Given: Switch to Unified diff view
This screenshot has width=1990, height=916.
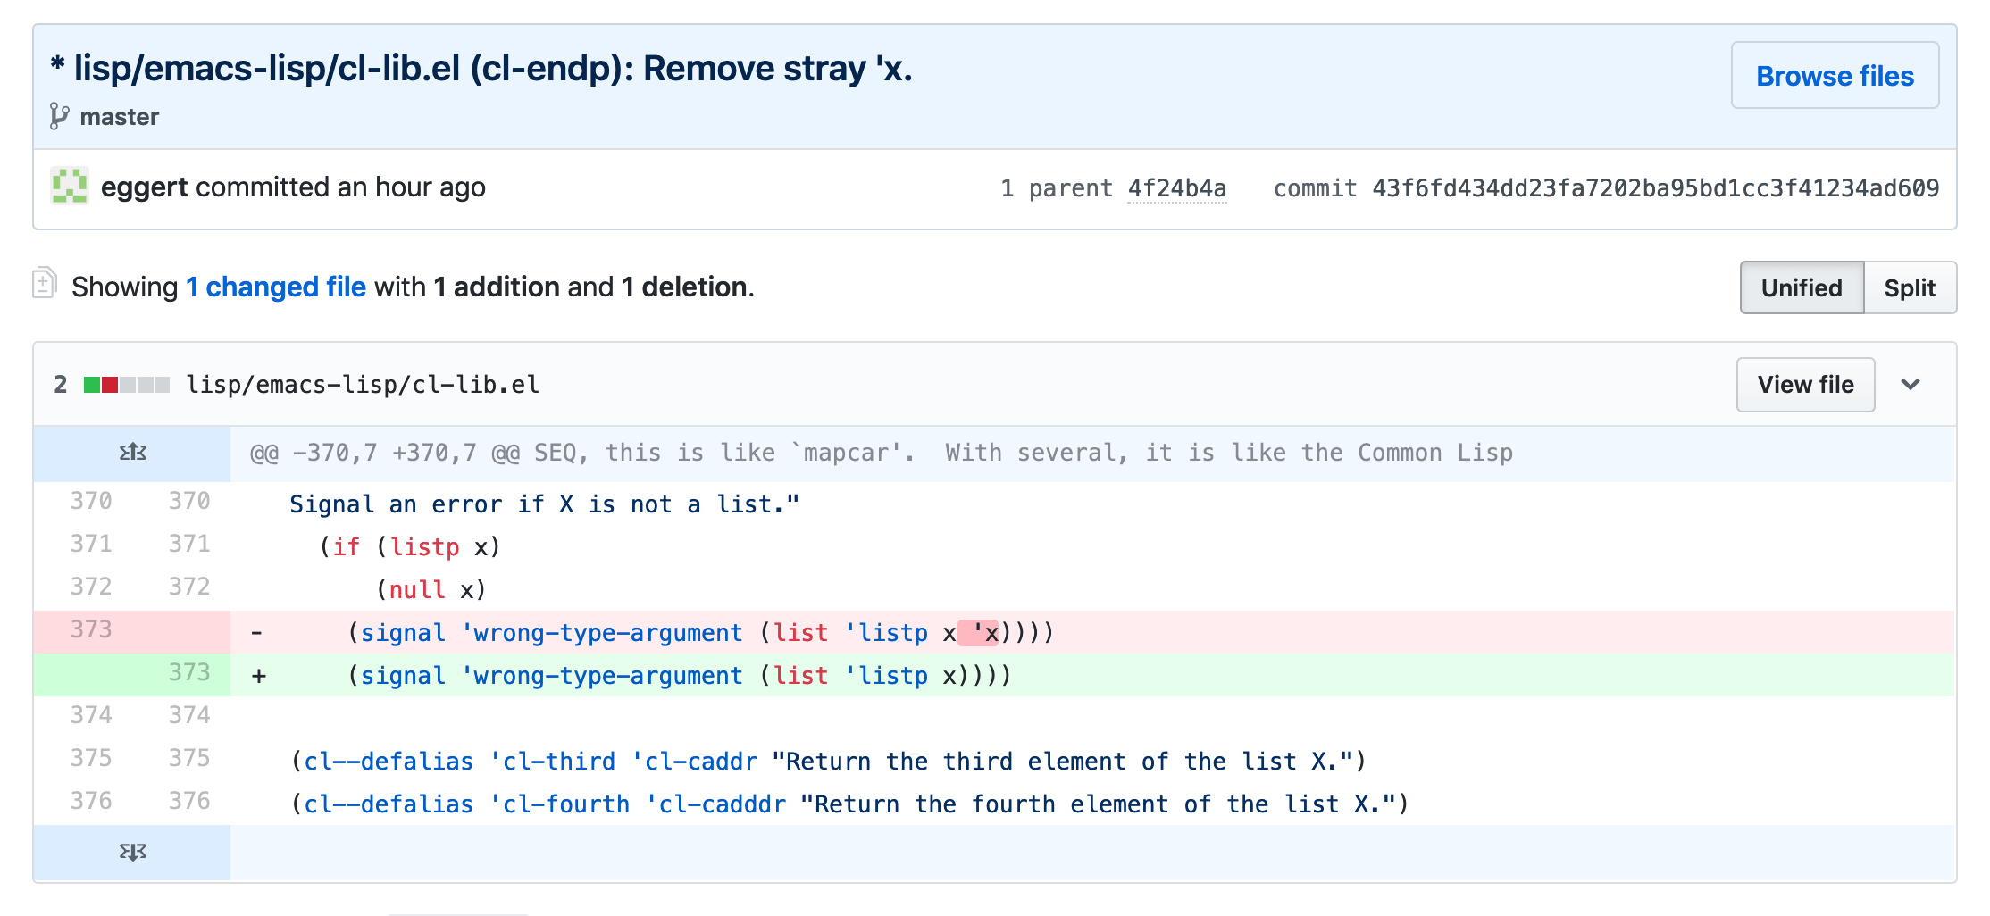Looking at the screenshot, I should pyautogui.click(x=1801, y=287).
